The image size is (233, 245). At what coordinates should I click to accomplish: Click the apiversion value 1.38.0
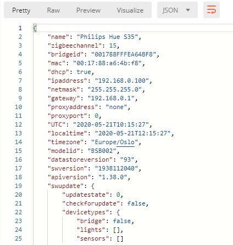click(x=113, y=177)
